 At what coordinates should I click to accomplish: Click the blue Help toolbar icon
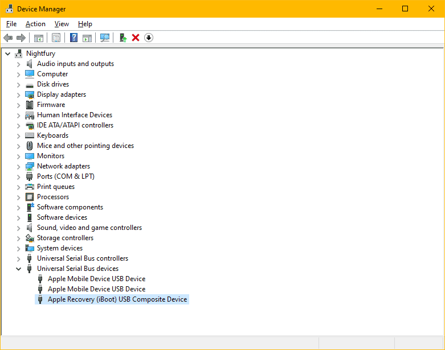(x=74, y=38)
